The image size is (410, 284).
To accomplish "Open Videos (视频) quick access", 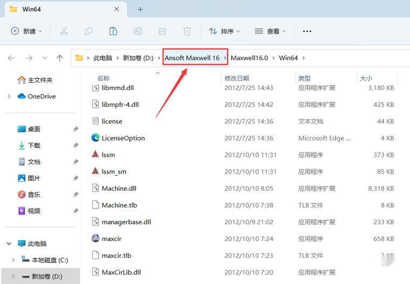I will 29,211.
